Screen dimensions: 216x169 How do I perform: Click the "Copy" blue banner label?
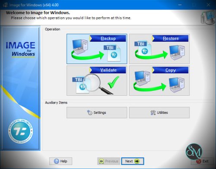tap(171, 70)
